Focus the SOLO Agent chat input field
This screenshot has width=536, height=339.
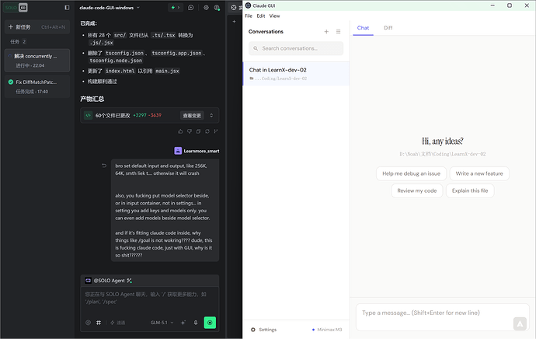149,301
